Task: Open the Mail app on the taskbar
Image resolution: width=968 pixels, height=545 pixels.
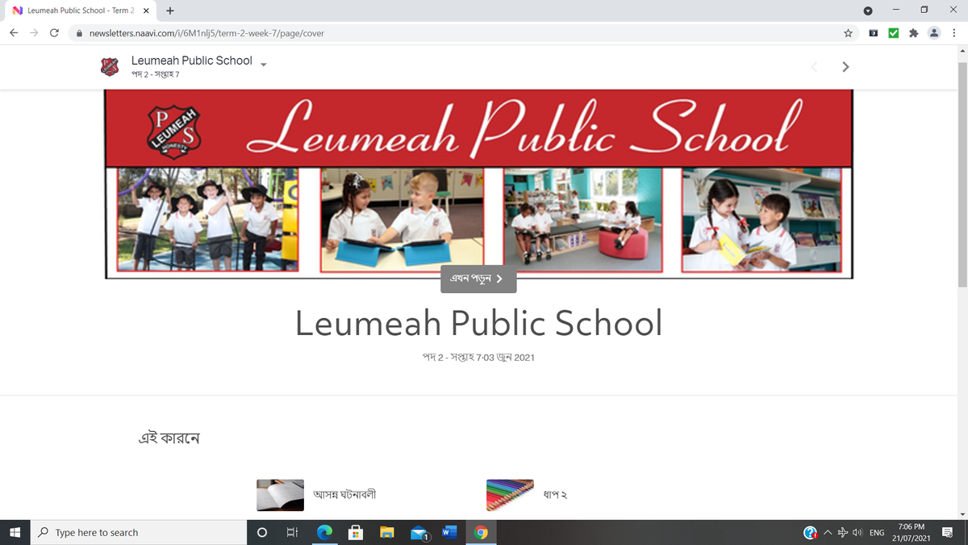Action: pos(419,532)
